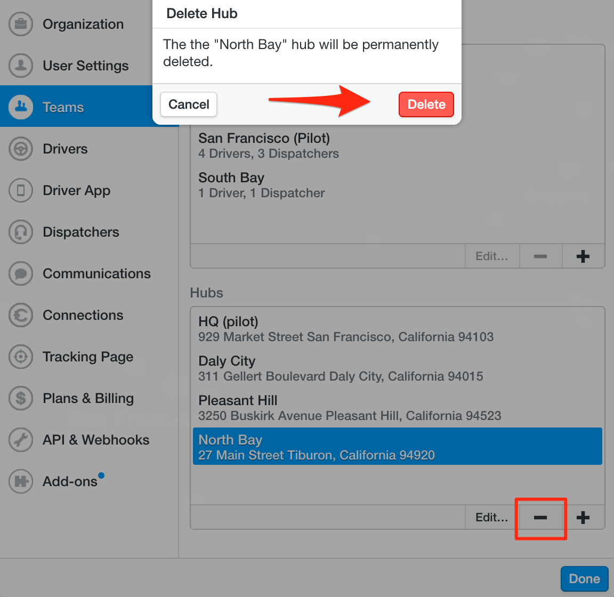Click the Connections circular icon
This screenshot has width=614, height=597.
click(21, 314)
